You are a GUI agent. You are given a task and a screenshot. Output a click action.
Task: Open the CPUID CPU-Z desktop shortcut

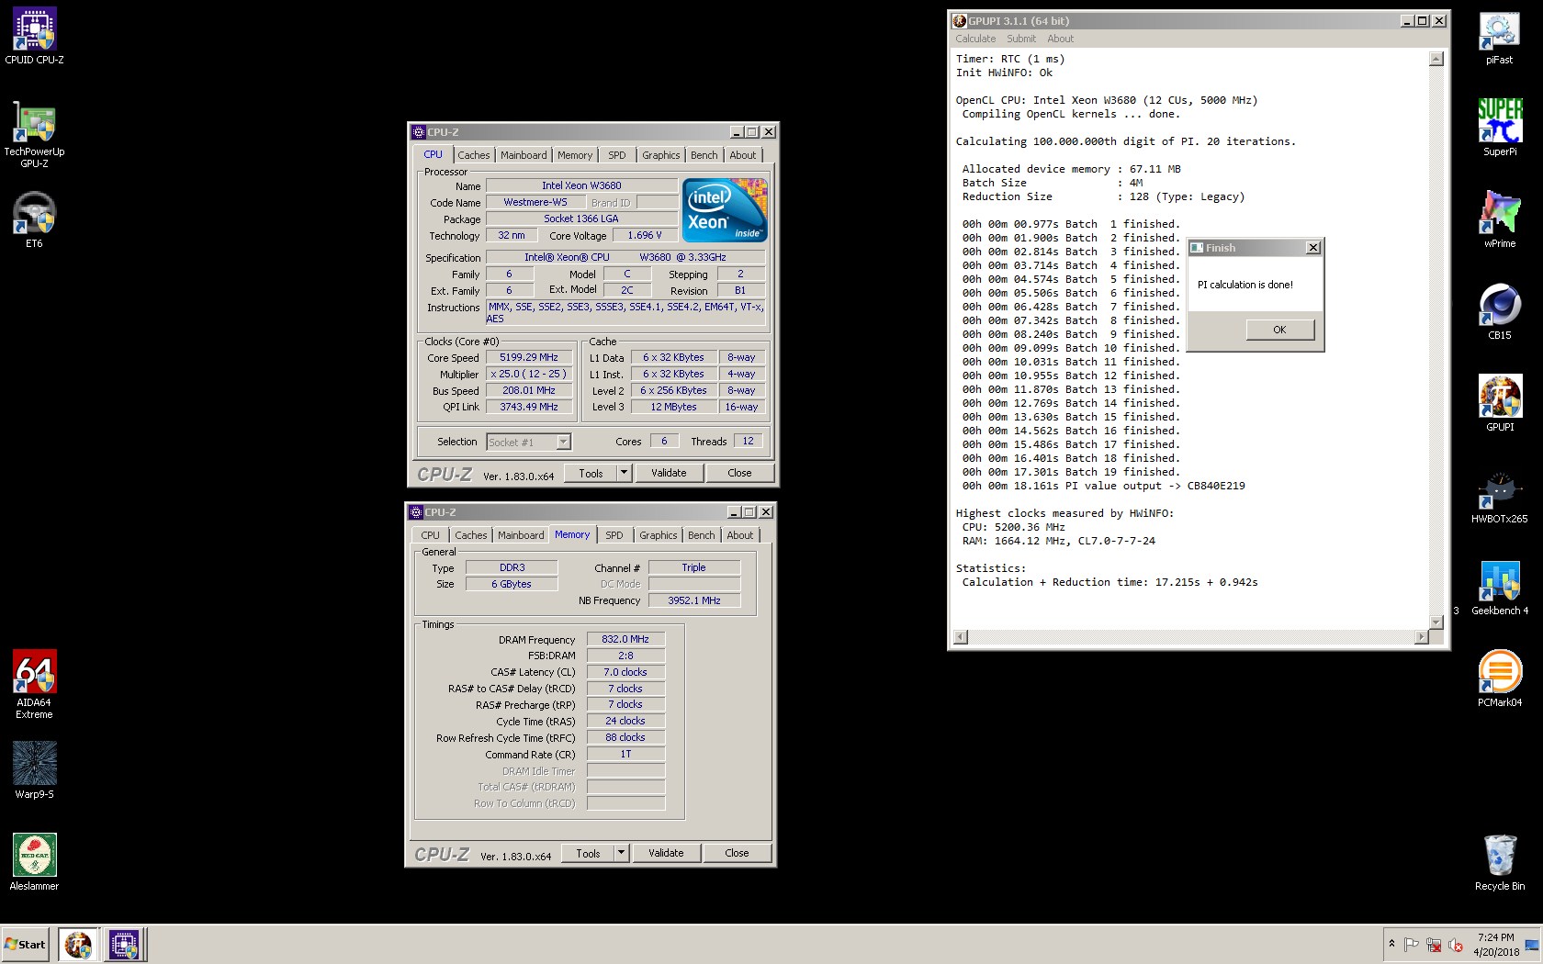[x=34, y=36]
